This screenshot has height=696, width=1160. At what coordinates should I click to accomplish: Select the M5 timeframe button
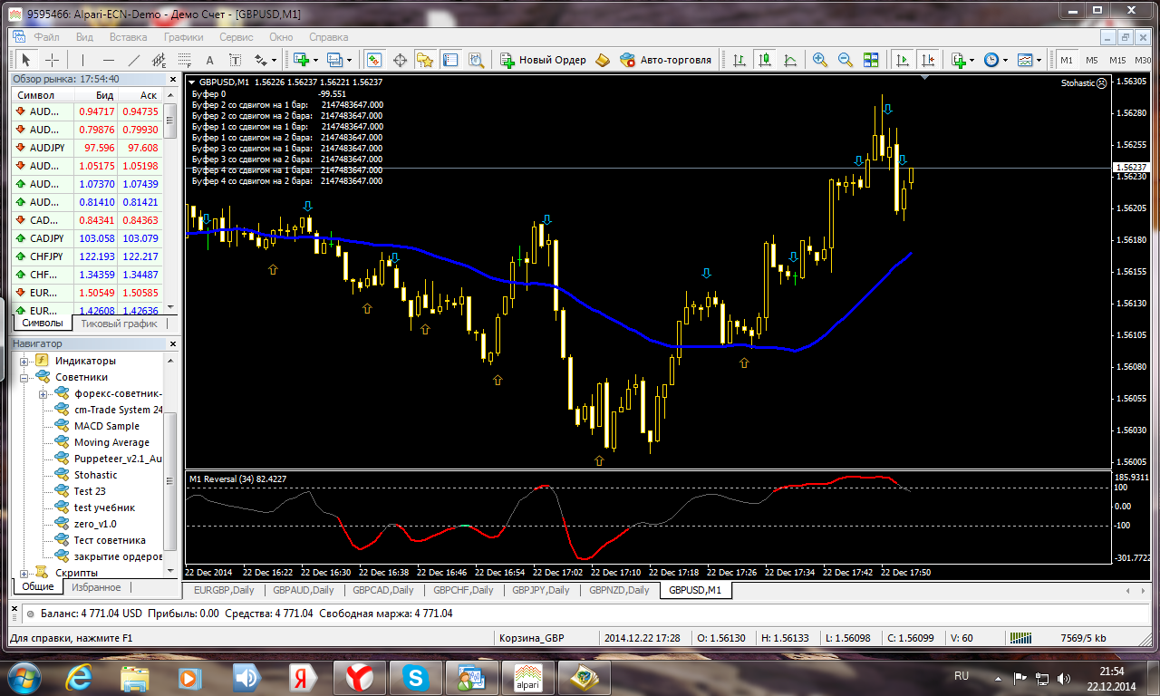[1092, 60]
